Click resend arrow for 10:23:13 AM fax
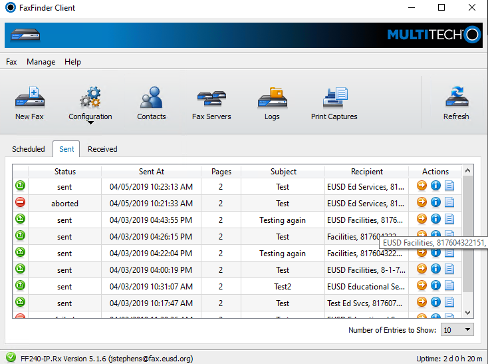Viewport: 488px width, 364px height. (422, 186)
